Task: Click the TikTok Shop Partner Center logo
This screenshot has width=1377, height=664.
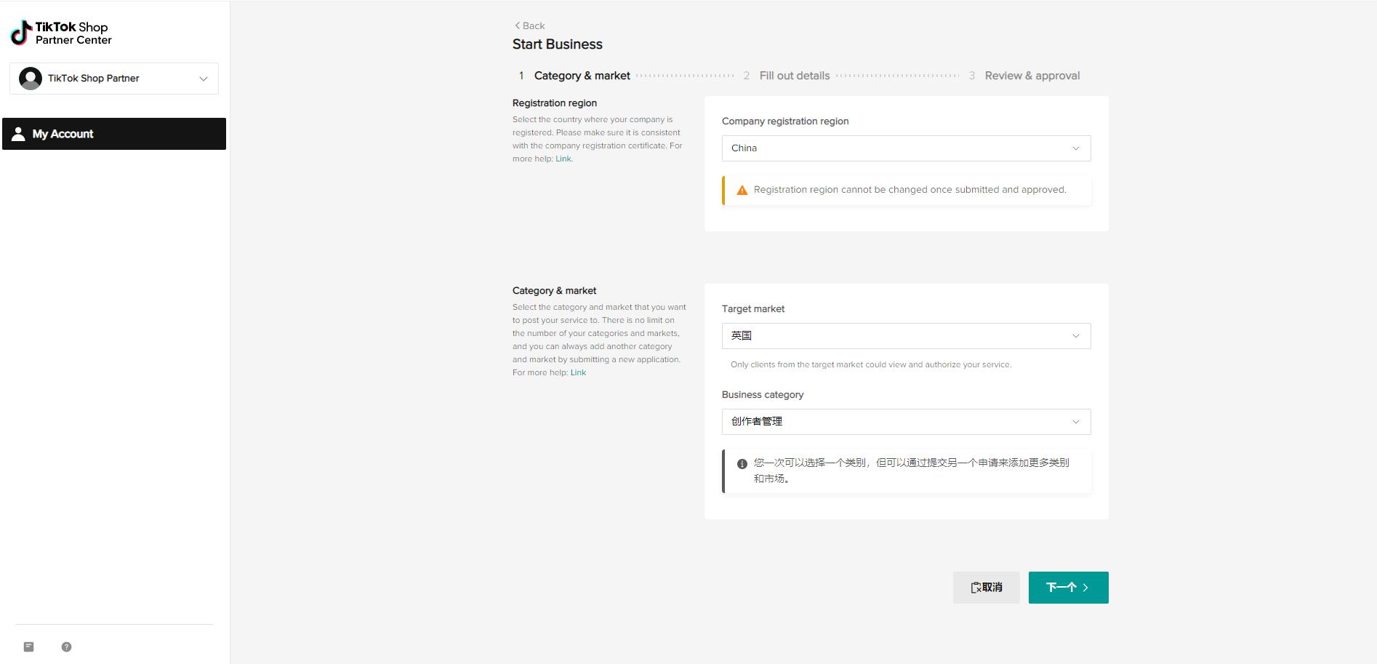Action: 61,33
